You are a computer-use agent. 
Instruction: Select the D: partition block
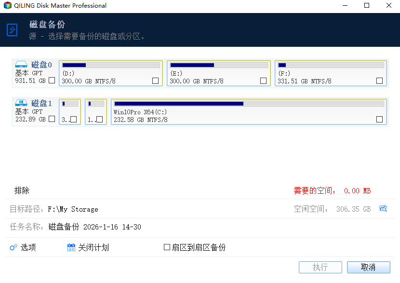coord(111,73)
